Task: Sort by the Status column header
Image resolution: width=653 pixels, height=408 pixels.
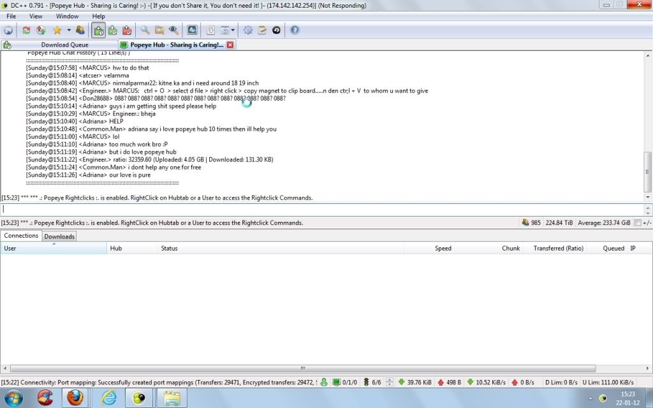Action: coord(281,248)
